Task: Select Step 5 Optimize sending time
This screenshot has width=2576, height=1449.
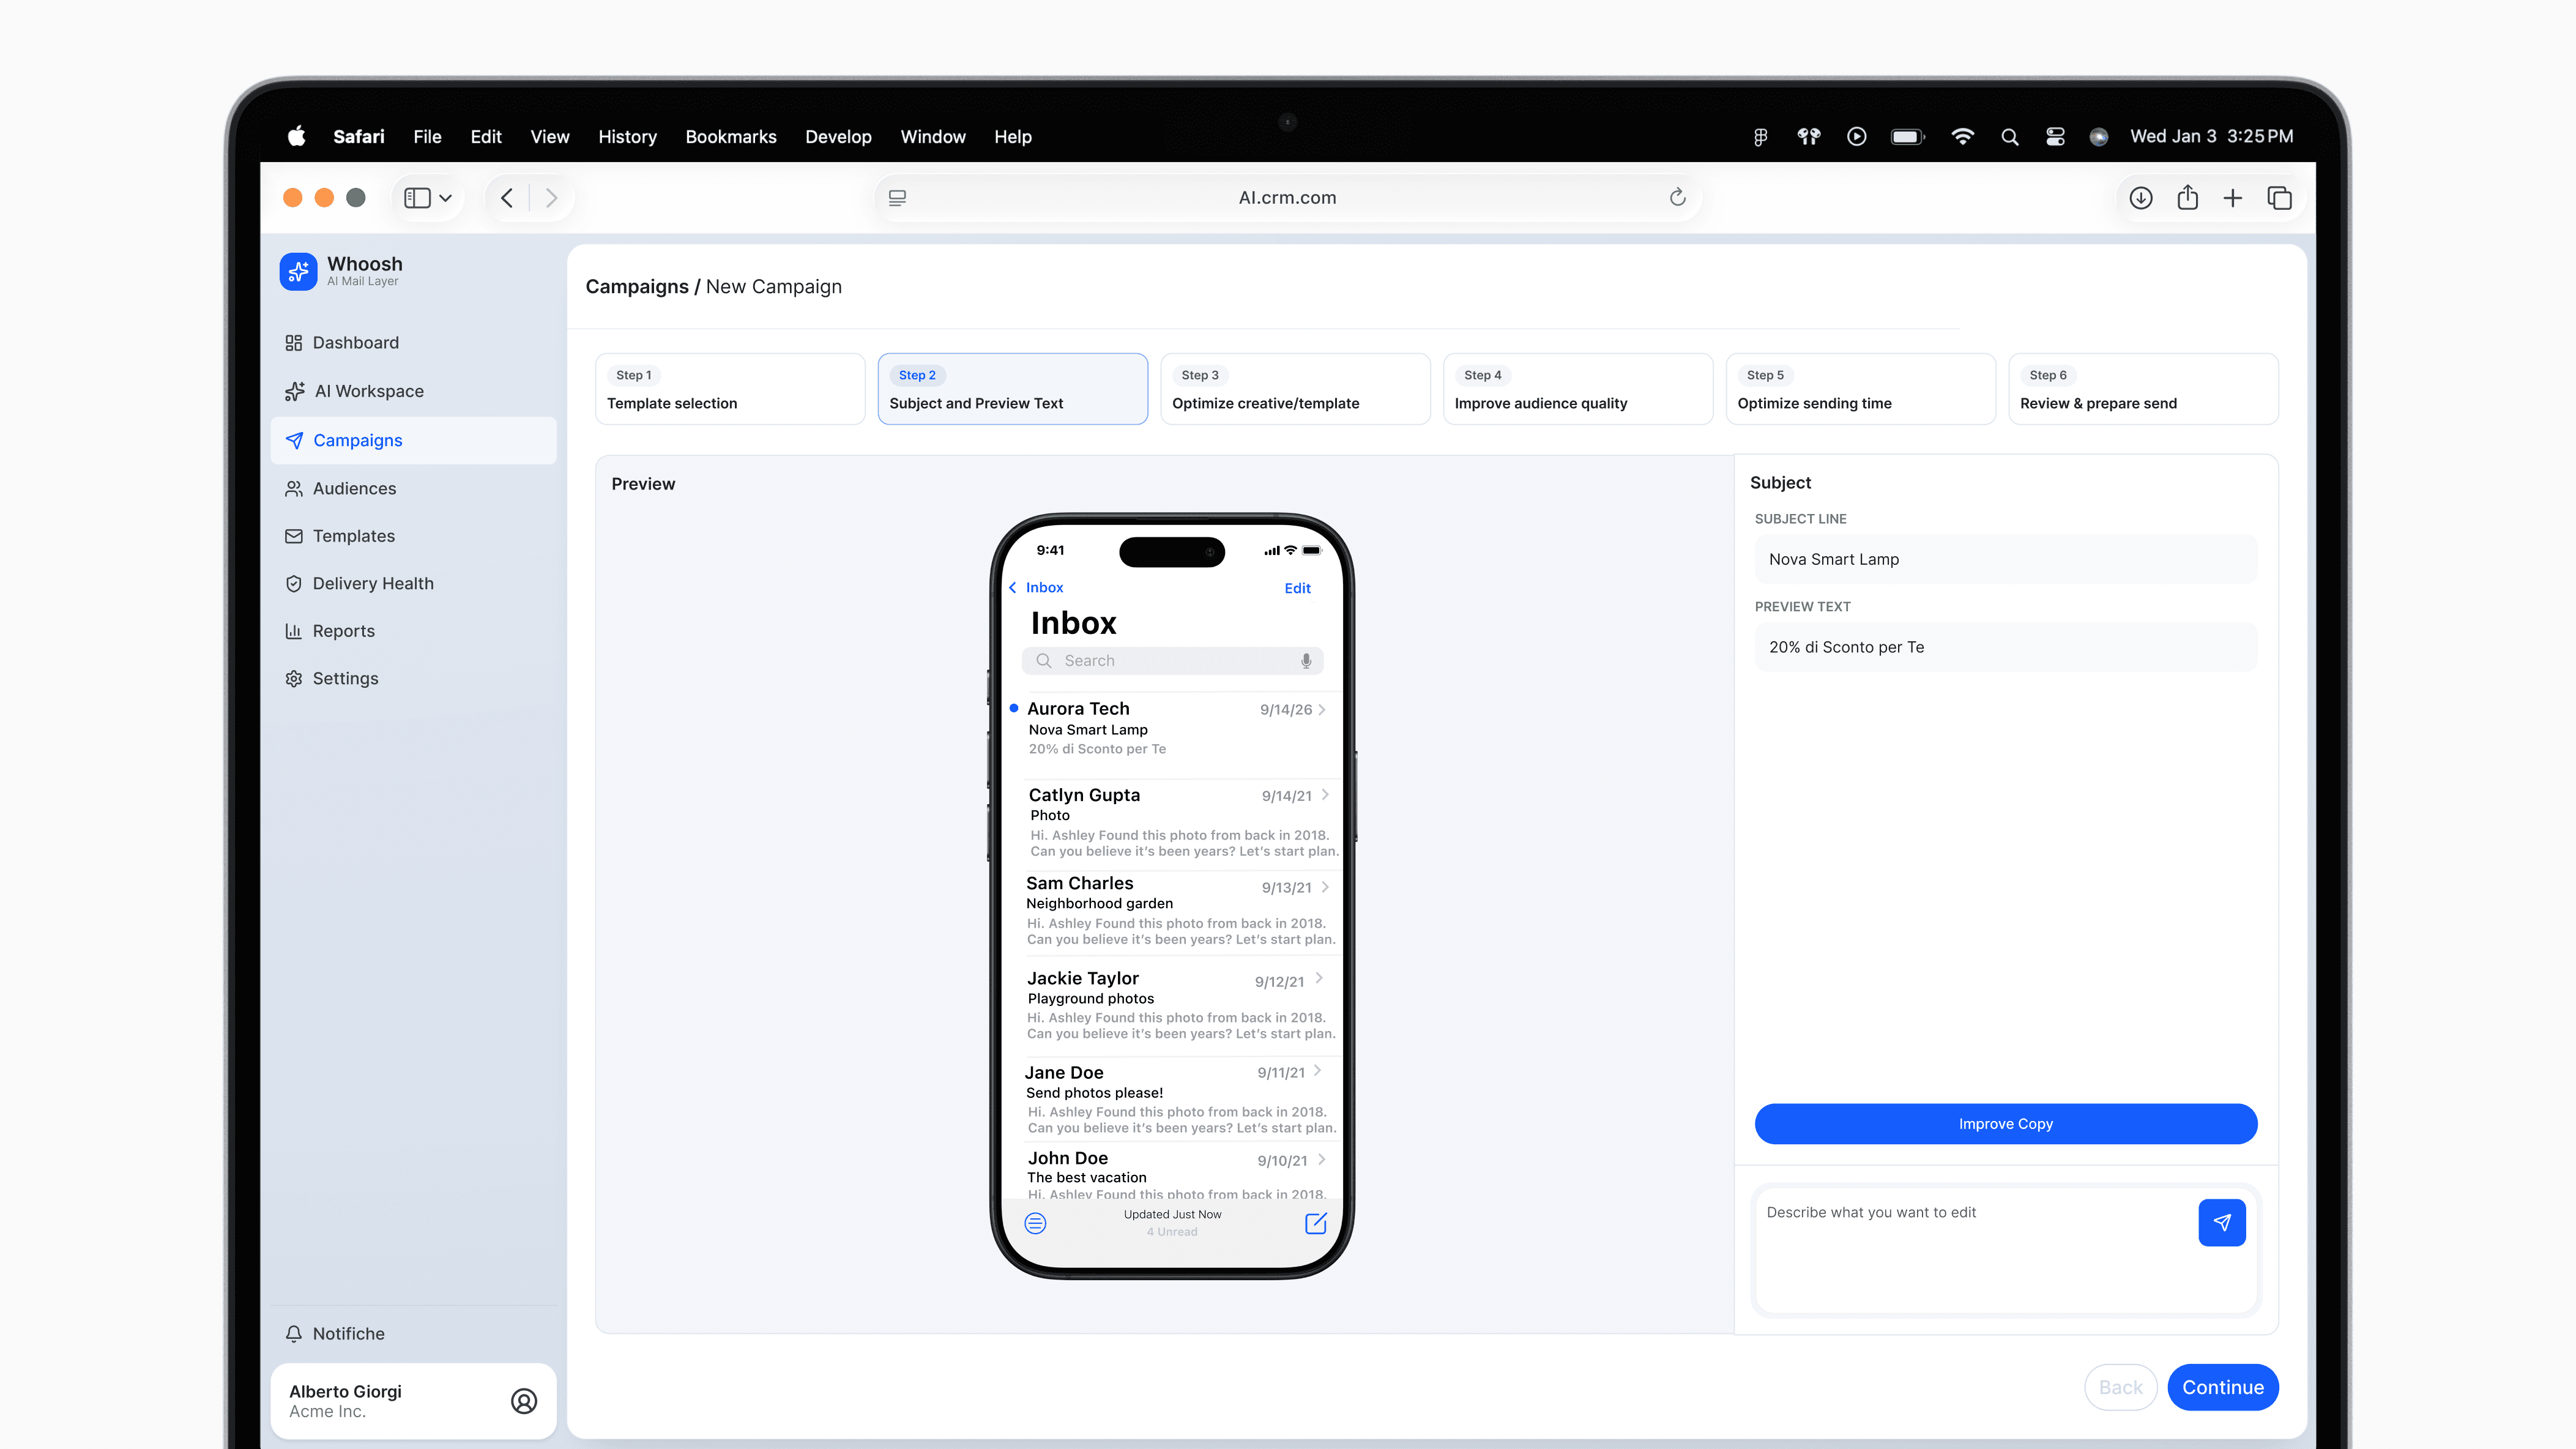Action: [x=1860, y=389]
